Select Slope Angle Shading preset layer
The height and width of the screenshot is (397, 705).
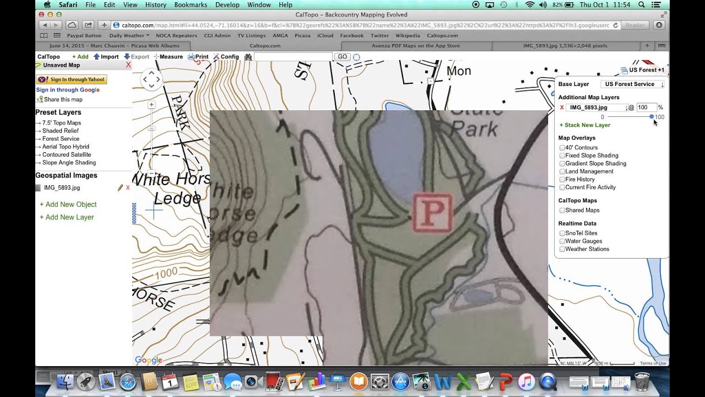(x=69, y=163)
